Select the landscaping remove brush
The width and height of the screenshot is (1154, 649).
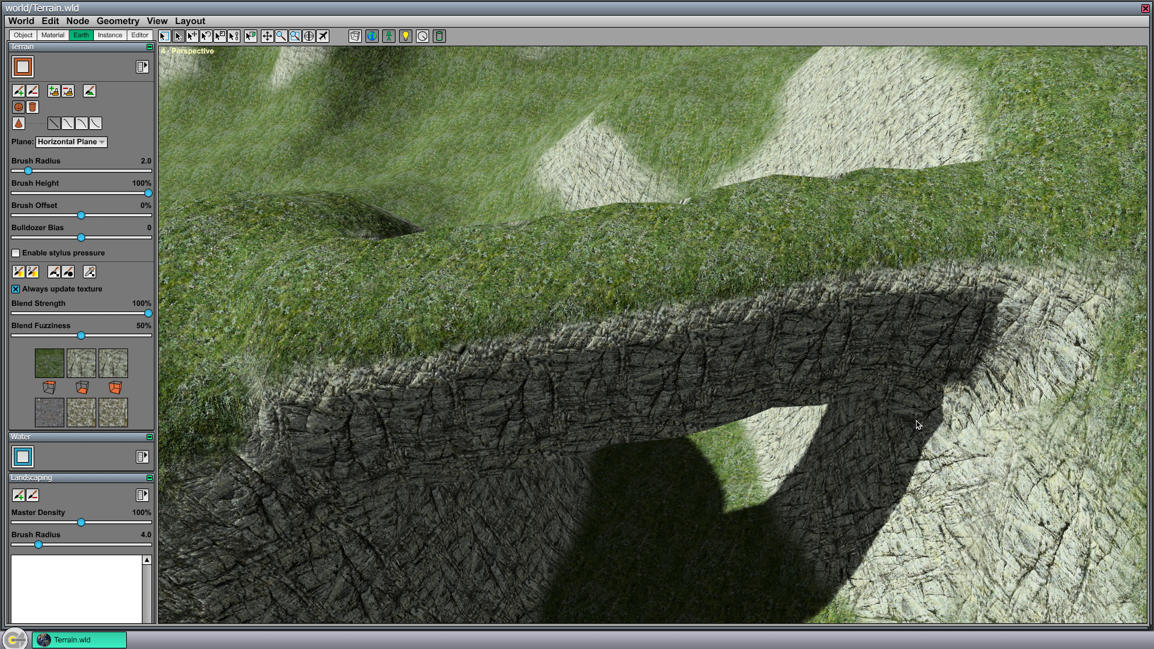coord(32,495)
